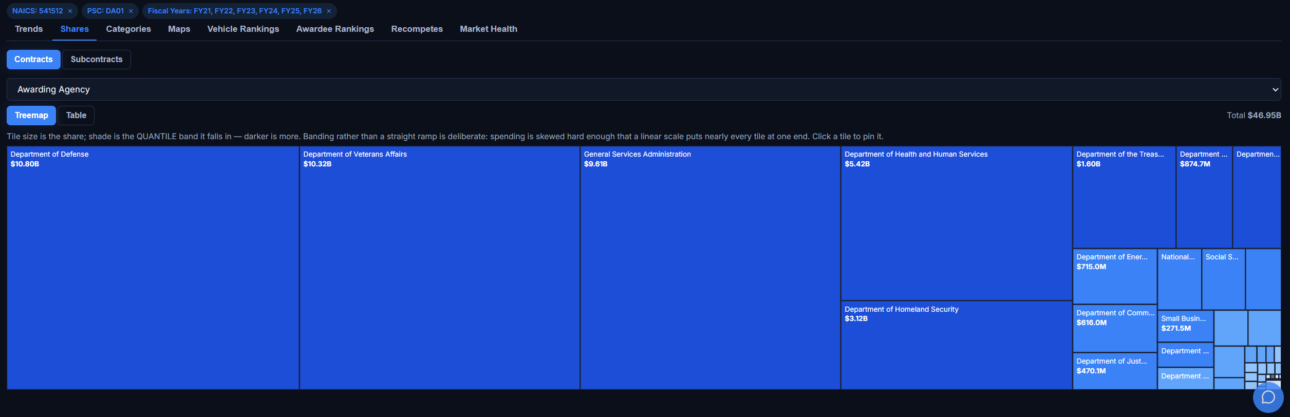Clear the Fiscal Years filter chip
Image resolution: width=1290 pixels, height=417 pixels.
pyautogui.click(x=329, y=11)
